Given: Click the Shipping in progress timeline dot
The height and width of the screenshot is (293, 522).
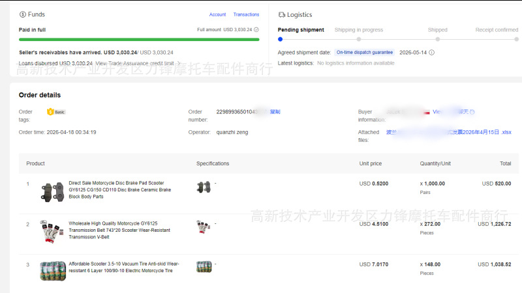Looking at the screenshot, I should tap(358, 39).
